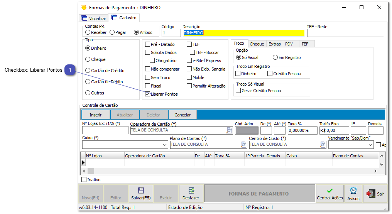The width and height of the screenshot is (392, 214).
Task: Click the Código input field
Action: pos(171,33)
